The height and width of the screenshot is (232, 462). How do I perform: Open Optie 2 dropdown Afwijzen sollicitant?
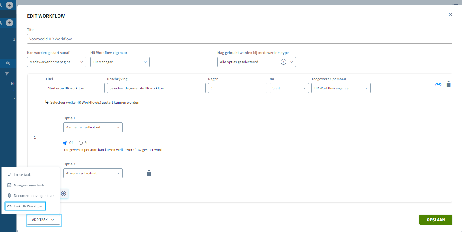click(x=93, y=173)
